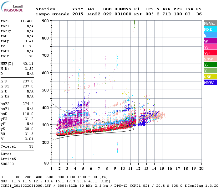Image resolution: width=219 pixels, height=188 pixels.
Task: Click the Artist5 auto-scaling label
Action: tap(8, 159)
